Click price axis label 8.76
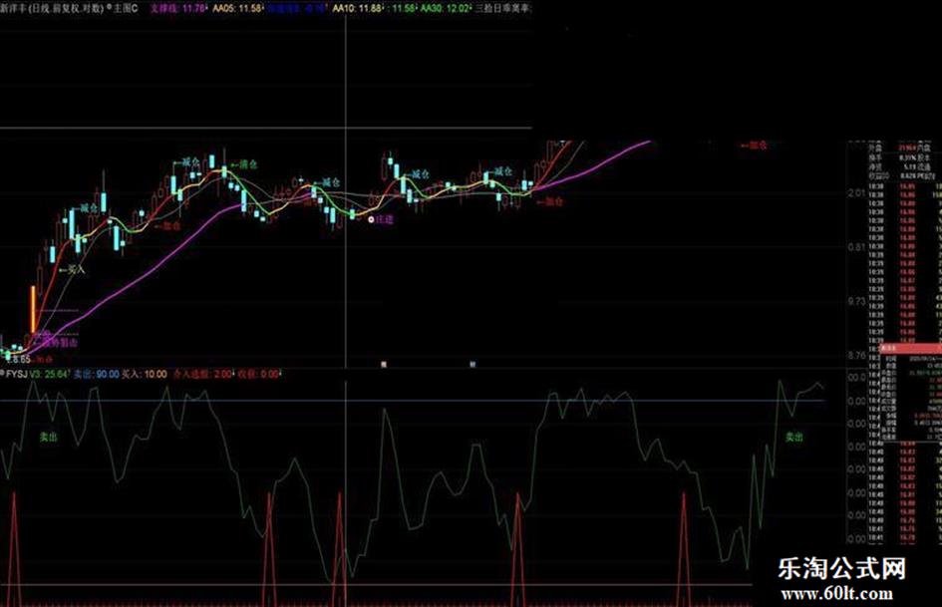 click(856, 356)
